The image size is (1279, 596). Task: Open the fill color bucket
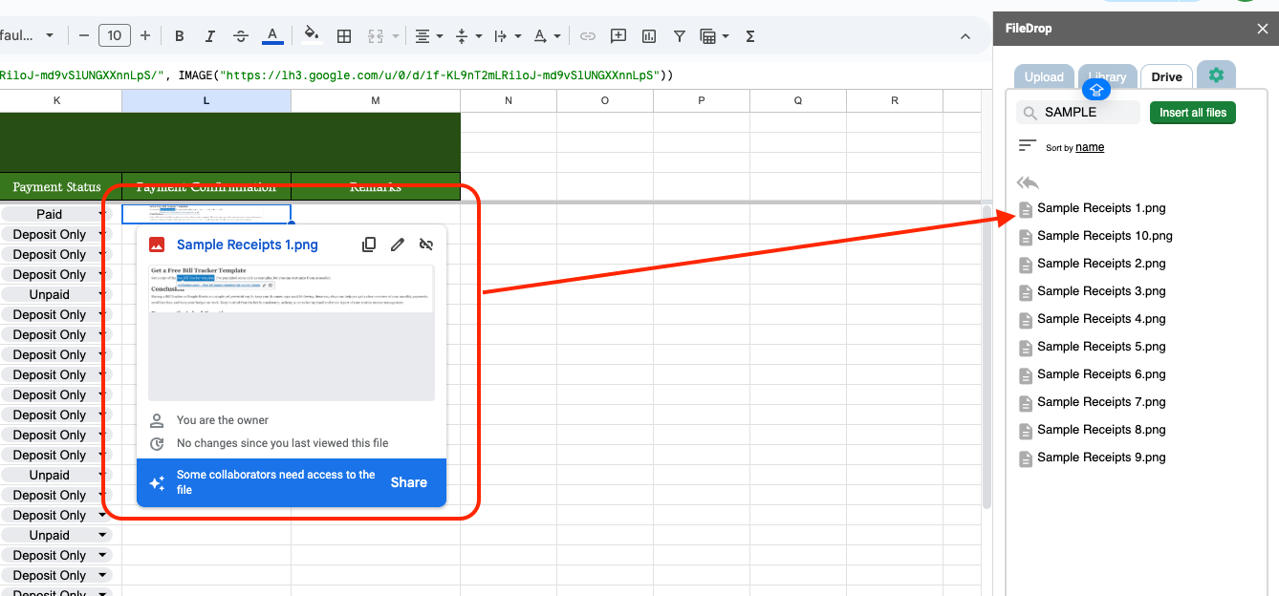point(311,36)
